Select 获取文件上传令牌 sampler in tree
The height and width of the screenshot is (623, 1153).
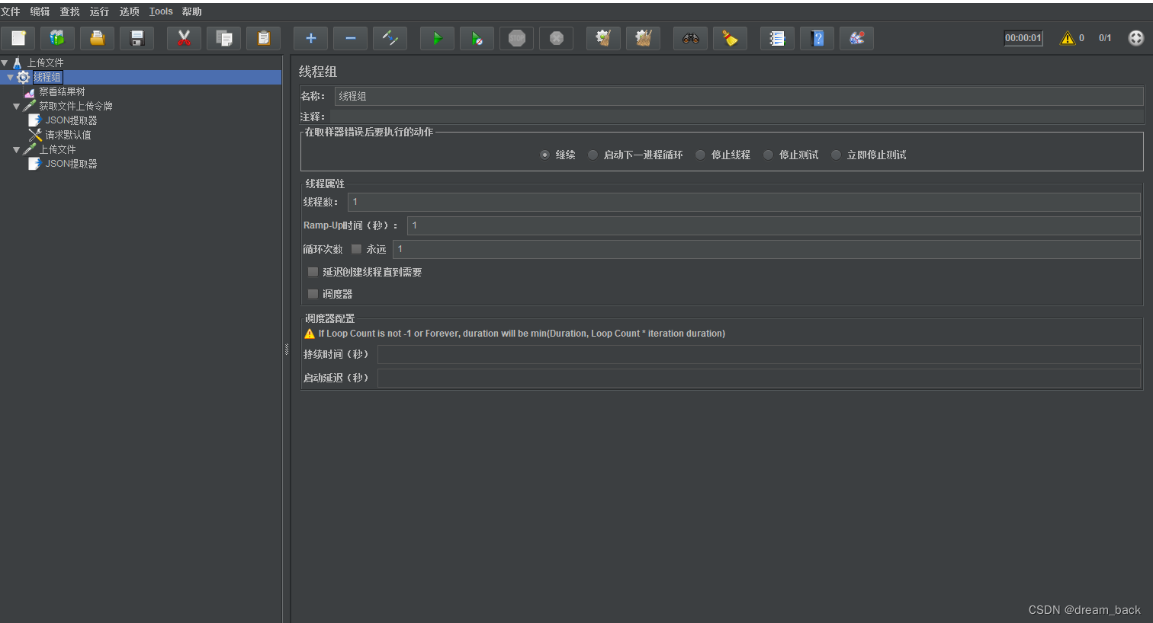coord(75,107)
